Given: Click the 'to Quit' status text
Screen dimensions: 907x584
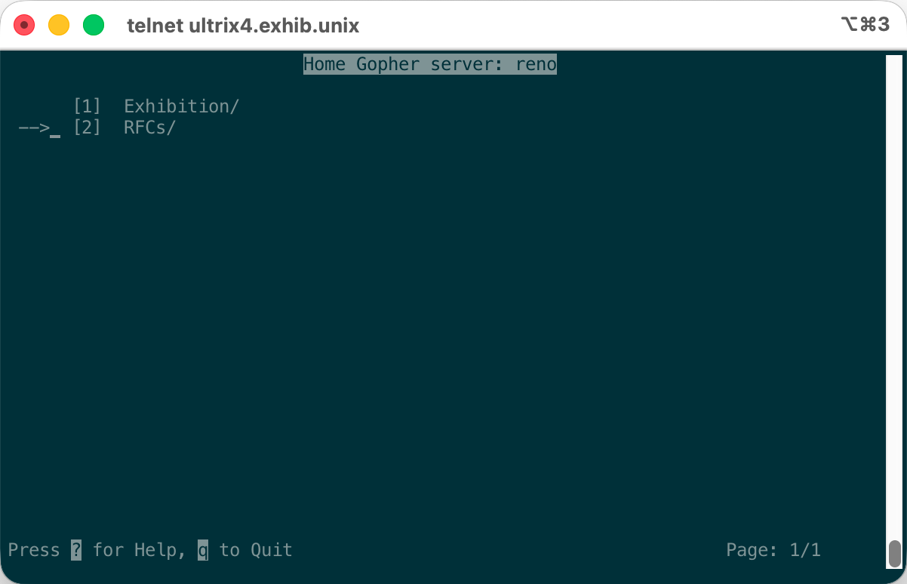Looking at the screenshot, I should click(256, 550).
